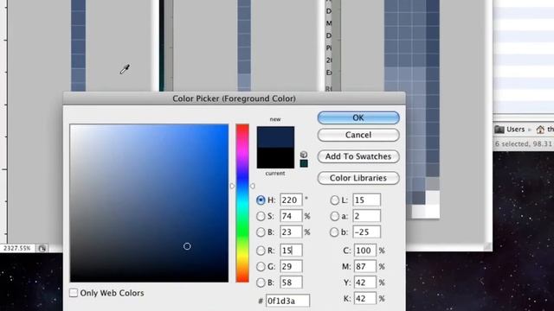Image resolution: width=554 pixels, height=311 pixels.
Task: Click the right hue slider arrow handle
Action: 252,186
